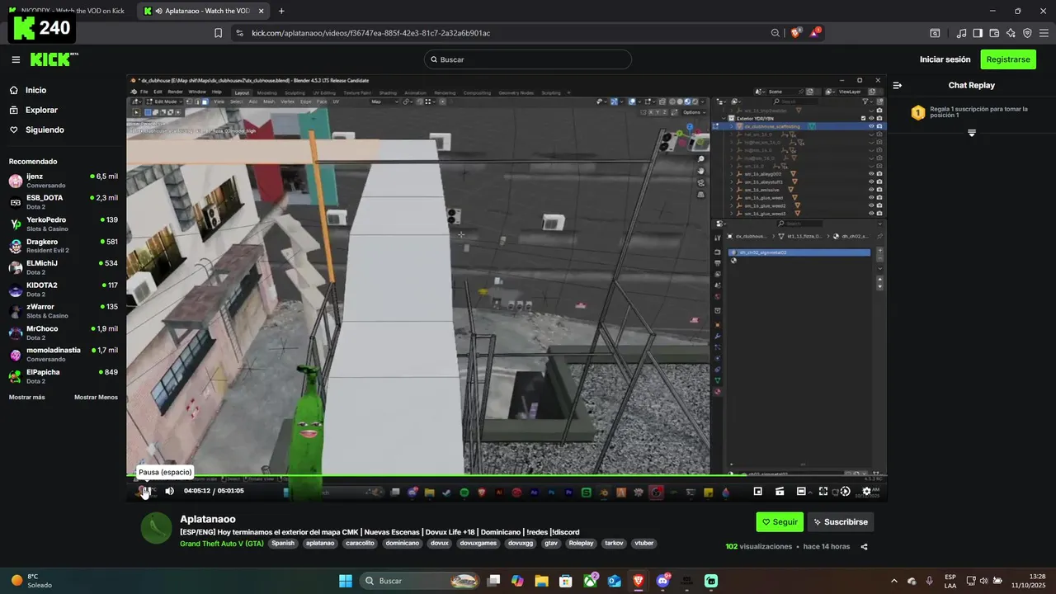The height and width of the screenshot is (594, 1056).
Task: Seek on the green video progress bar
Action: [507, 474]
